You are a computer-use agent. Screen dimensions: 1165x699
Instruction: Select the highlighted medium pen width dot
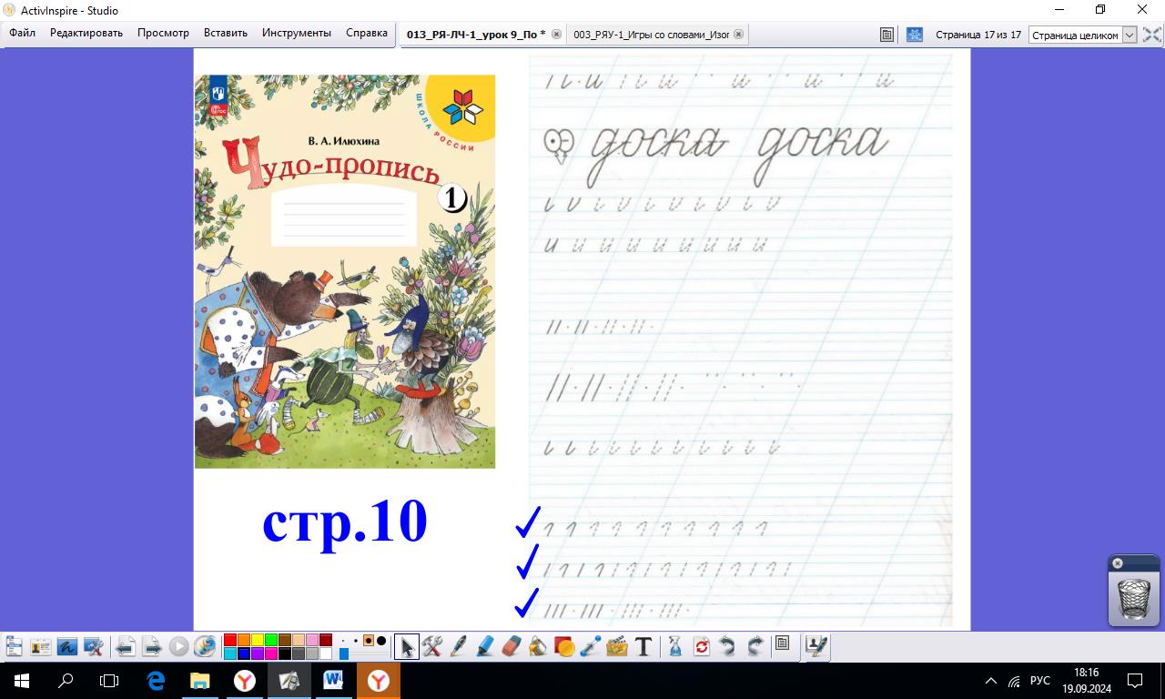[369, 641]
